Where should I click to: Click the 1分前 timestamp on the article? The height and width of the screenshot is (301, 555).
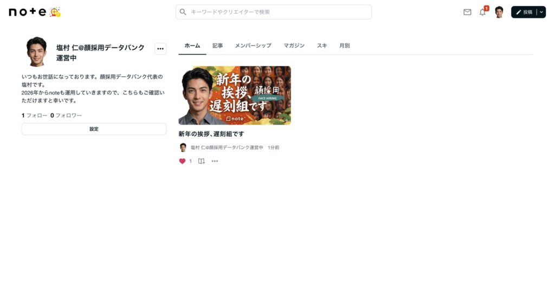[273, 148]
